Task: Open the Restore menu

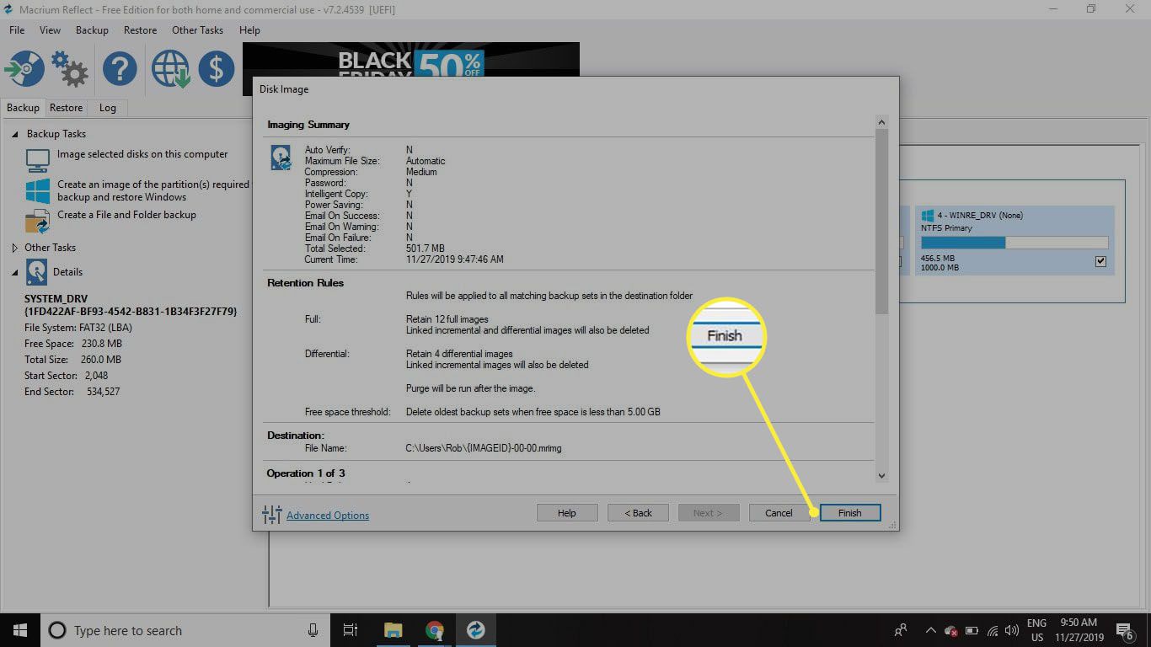Action: 140,30
